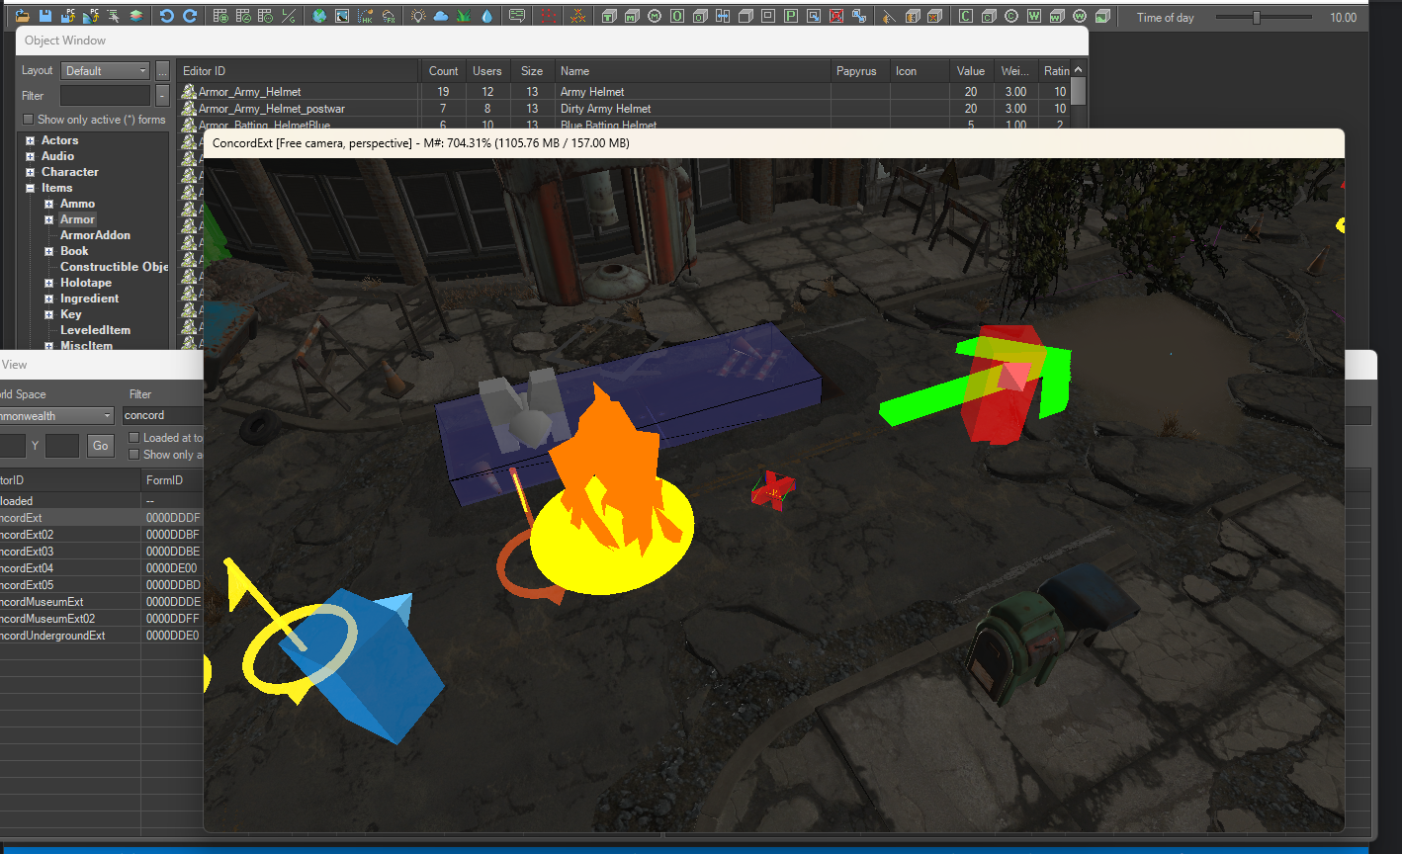Click the layers stack icon
1402x854 pixels.
tap(135, 16)
